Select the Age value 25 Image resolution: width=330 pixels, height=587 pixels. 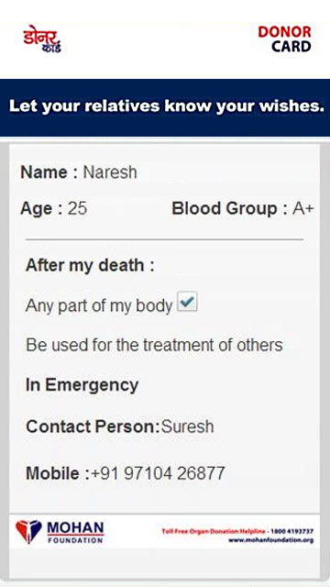(x=77, y=208)
